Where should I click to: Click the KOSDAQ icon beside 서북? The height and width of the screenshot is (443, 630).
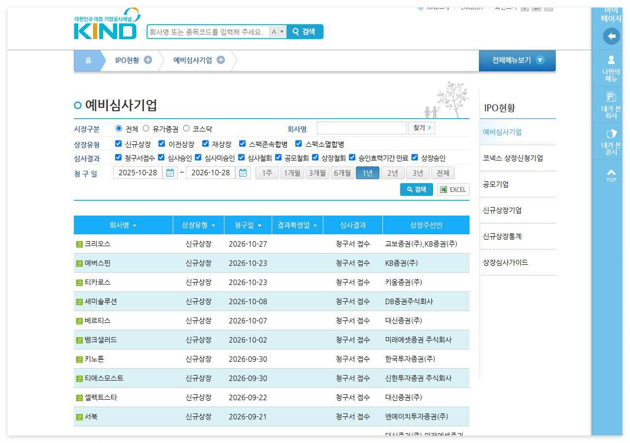pyautogui.click(x=79, y=417)
